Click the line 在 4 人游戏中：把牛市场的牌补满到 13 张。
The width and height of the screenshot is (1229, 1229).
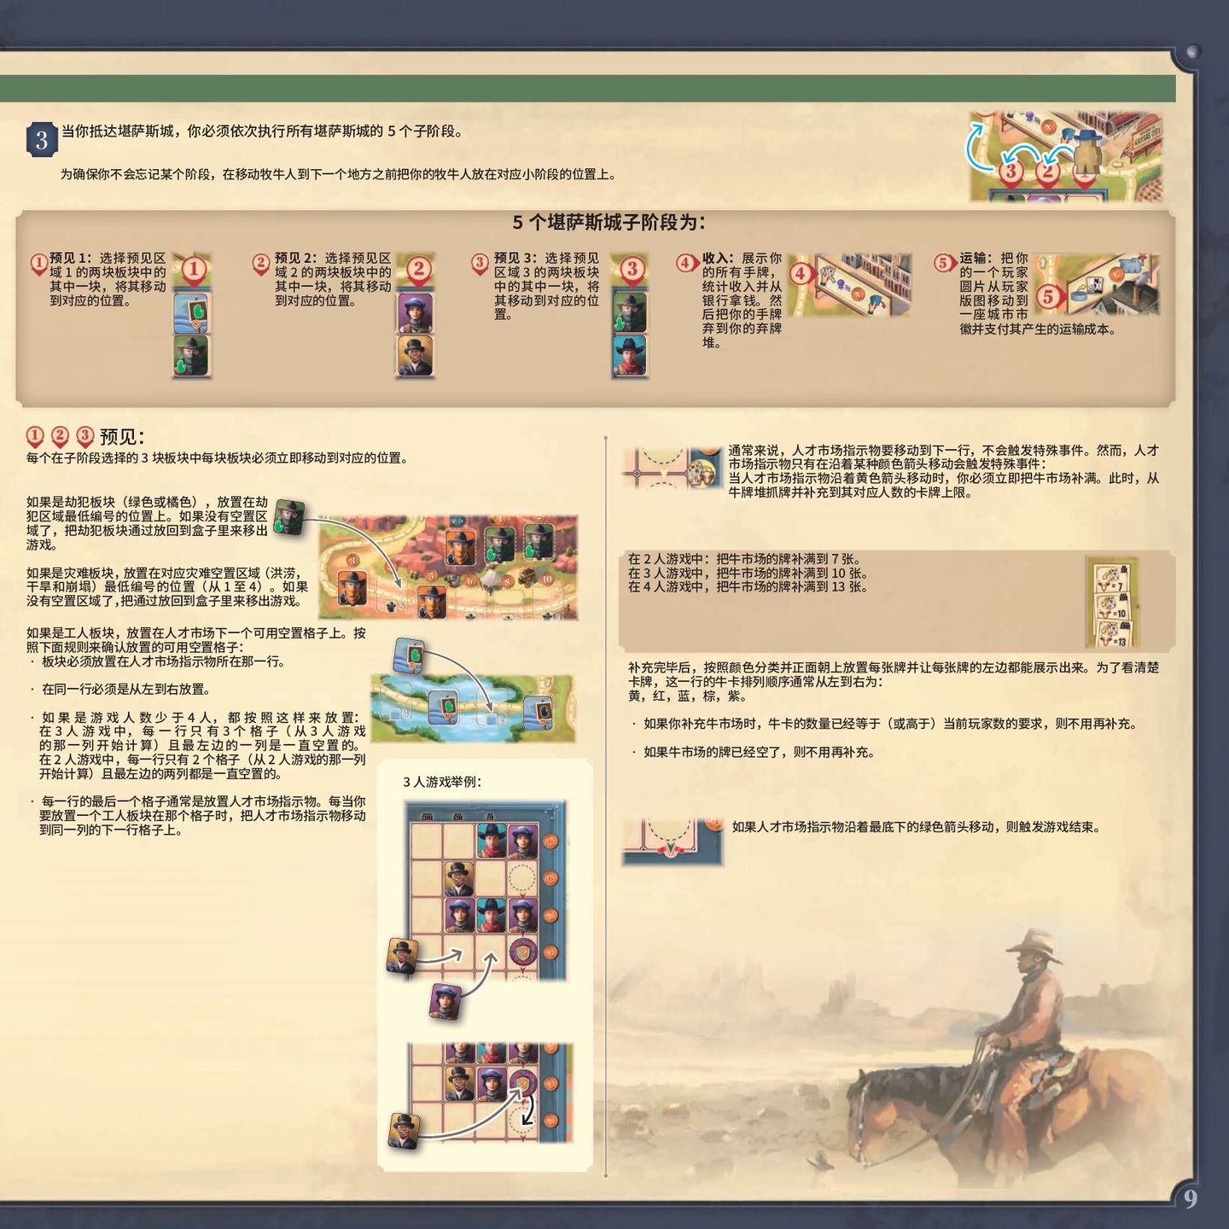click(x=748, y=586)
